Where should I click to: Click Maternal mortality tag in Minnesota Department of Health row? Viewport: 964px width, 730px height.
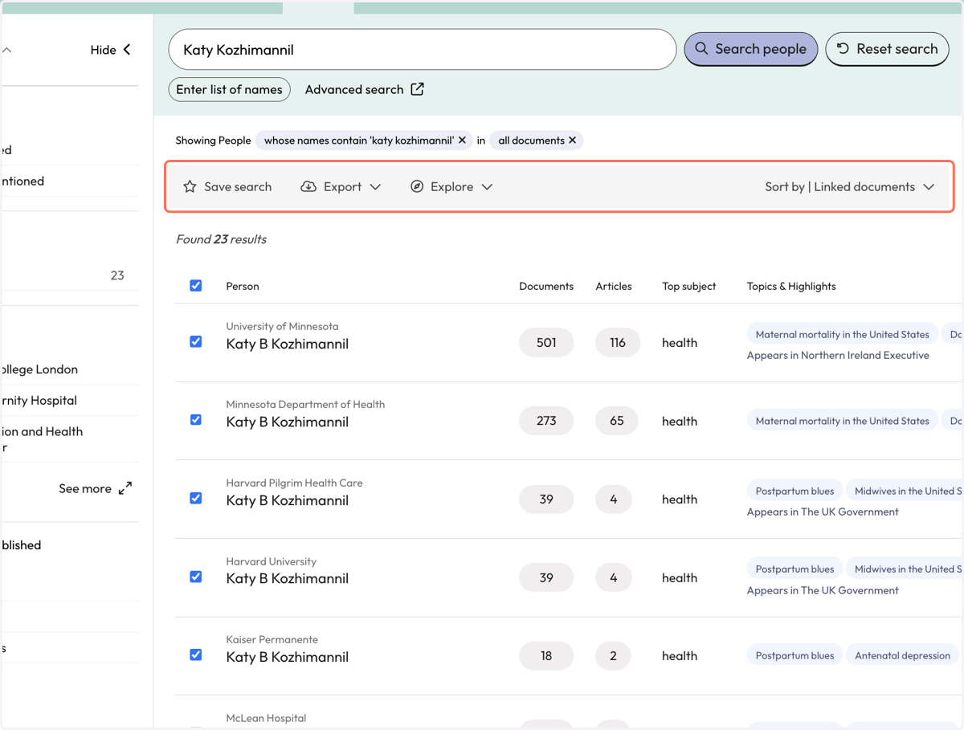click(x=843, y=421)
